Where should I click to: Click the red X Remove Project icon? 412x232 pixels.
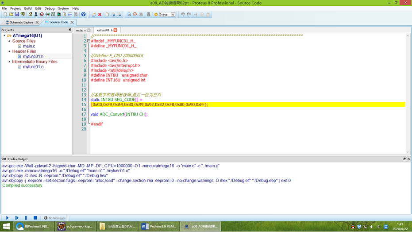click(x=100, y=15)
